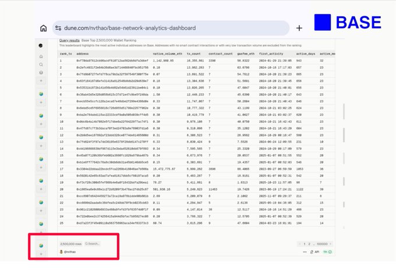The image size is (396, 276).
Task: Click gas fee value 1.8313
Action: tap(242, 182)
